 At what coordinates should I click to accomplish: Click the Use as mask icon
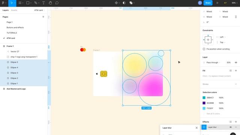[x=124, y=3]
